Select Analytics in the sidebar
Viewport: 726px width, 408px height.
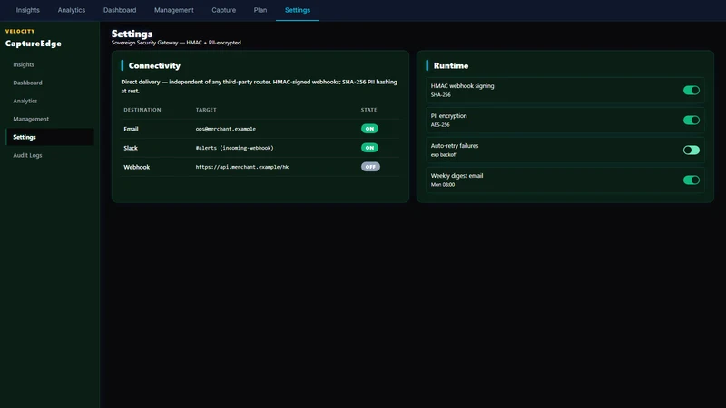[25, 101]
